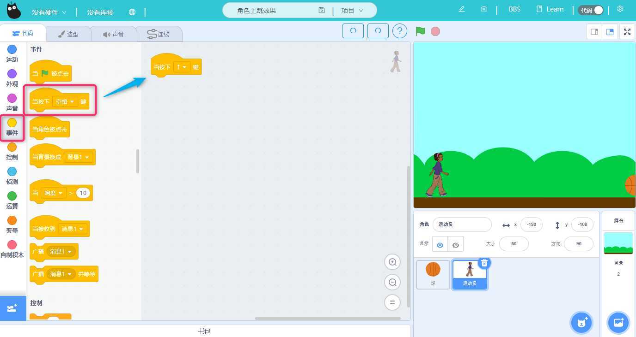Switch to the 连线 tab

(x=159, y=34)
